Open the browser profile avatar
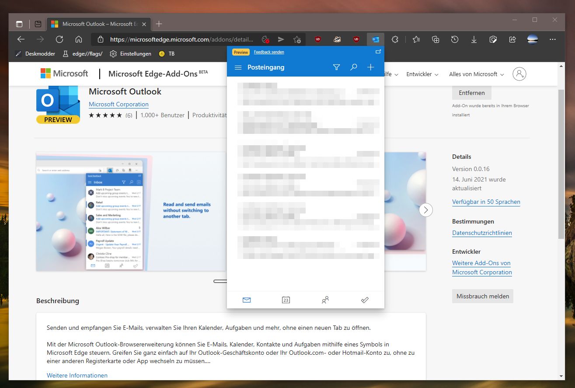The height and width of the screenshot is (388, 575). click(533, 39)
